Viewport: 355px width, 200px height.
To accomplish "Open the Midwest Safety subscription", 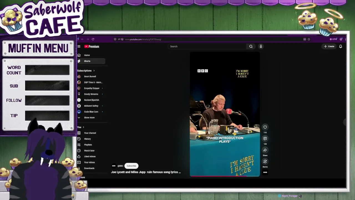I will [91, 106].
